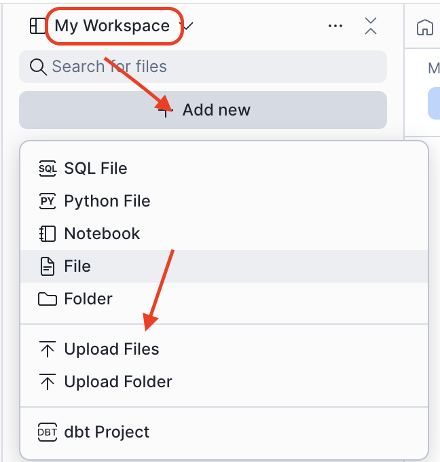Select Python File menu entry
This screenshot has height=462, width=440.
click(107, 201)
